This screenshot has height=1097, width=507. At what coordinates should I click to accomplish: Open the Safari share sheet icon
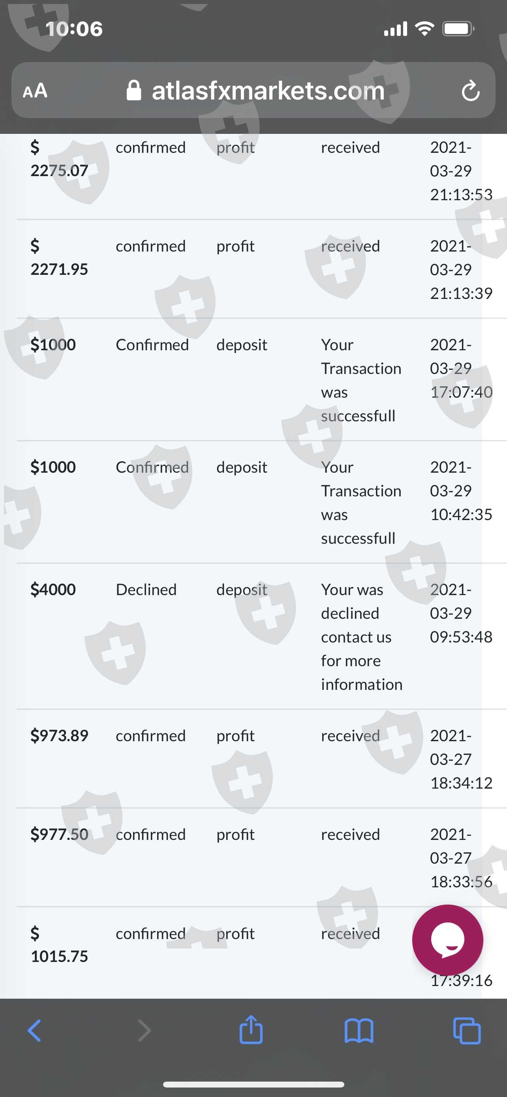pos(251,1030)
